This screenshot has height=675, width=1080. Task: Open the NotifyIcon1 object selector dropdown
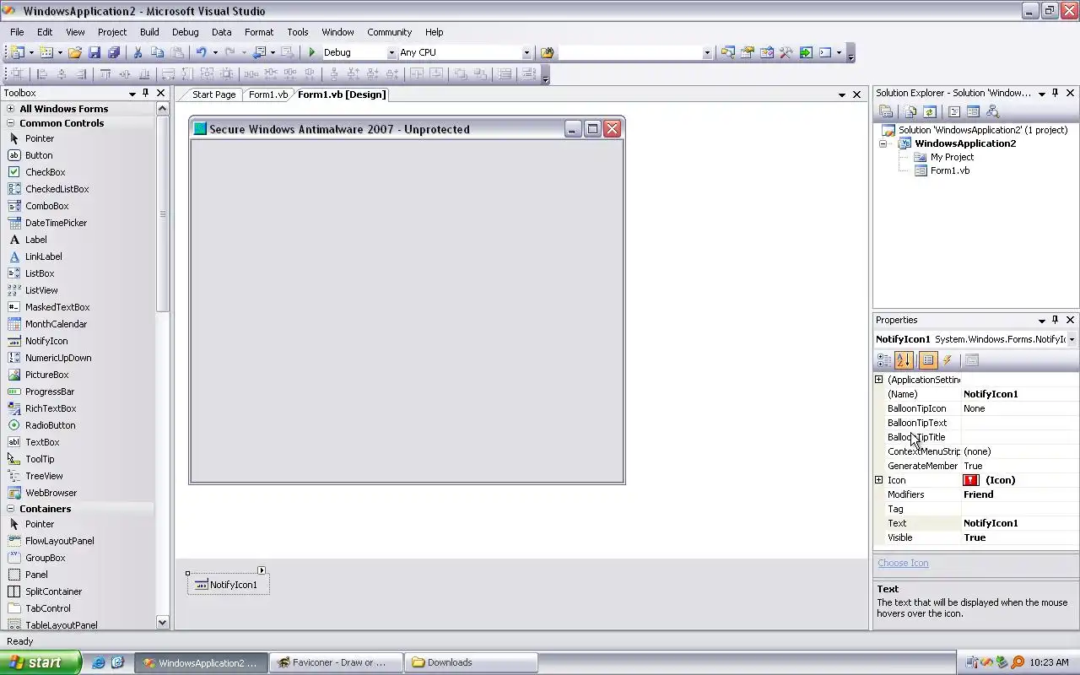pyautogui.click(x=1072, y=339)
